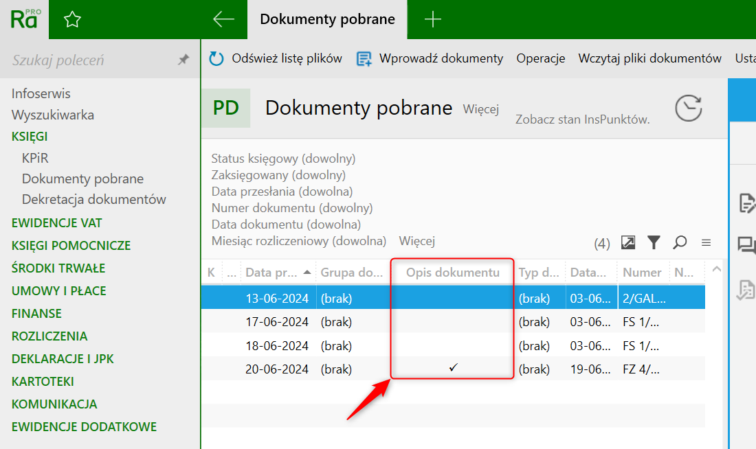Screen dimensions: 756x449
Task: Expand KSIĘGI POMOCNICZE section
Action: (x=71, y=246)
